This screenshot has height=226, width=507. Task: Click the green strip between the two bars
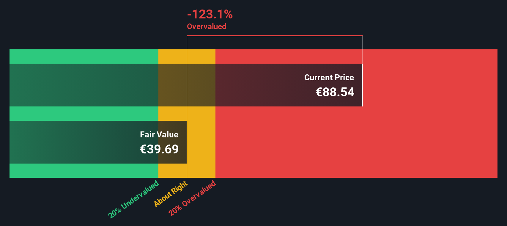pos(84,114)
